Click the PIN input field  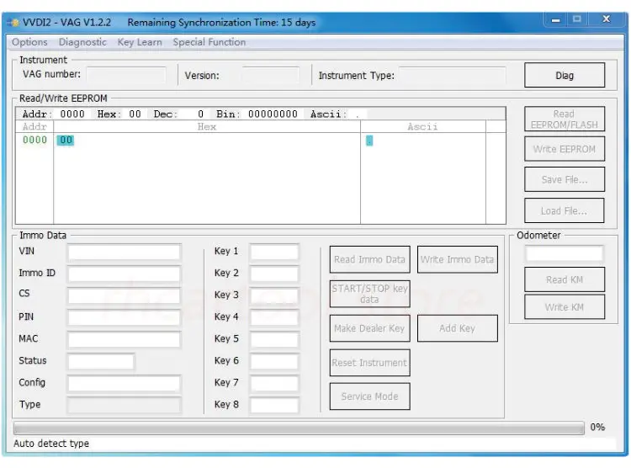pyautogui.click(x=125, y=317)
